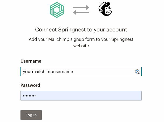
Task: Click on the masked password dots
Action: (29, 96)
